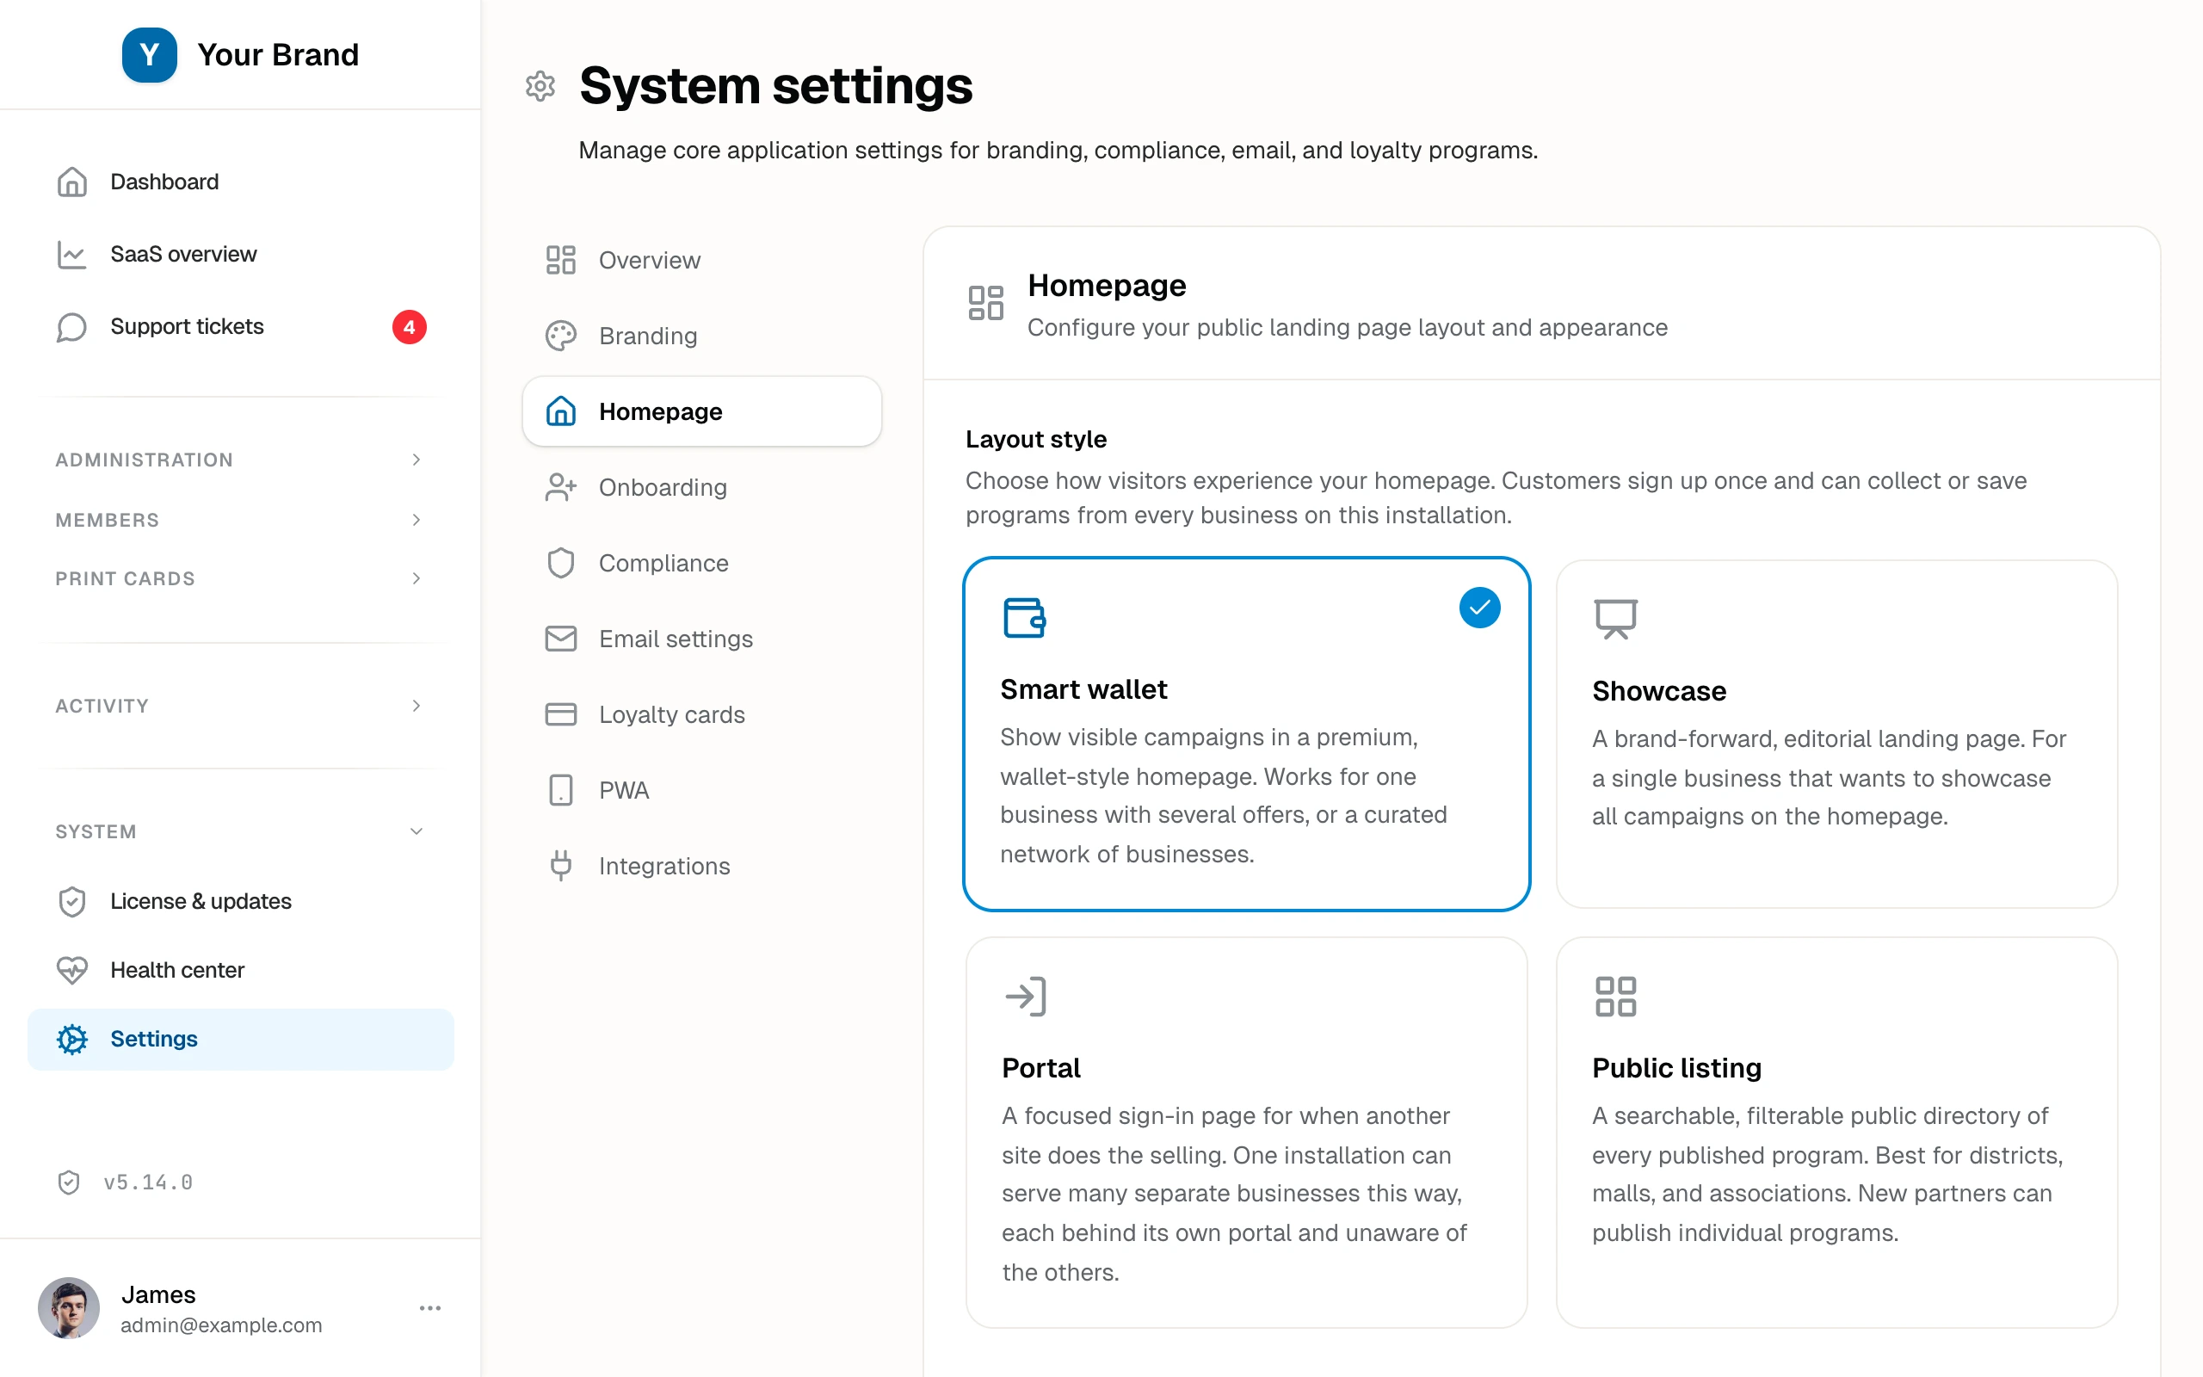Click the Your Brand logo icon

click(x=149, y=54)
